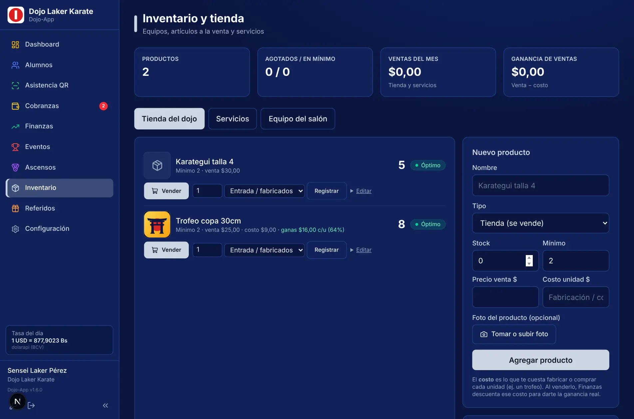Open Karategui Entrada / fabricados dropdown

[x=264, y=191]
